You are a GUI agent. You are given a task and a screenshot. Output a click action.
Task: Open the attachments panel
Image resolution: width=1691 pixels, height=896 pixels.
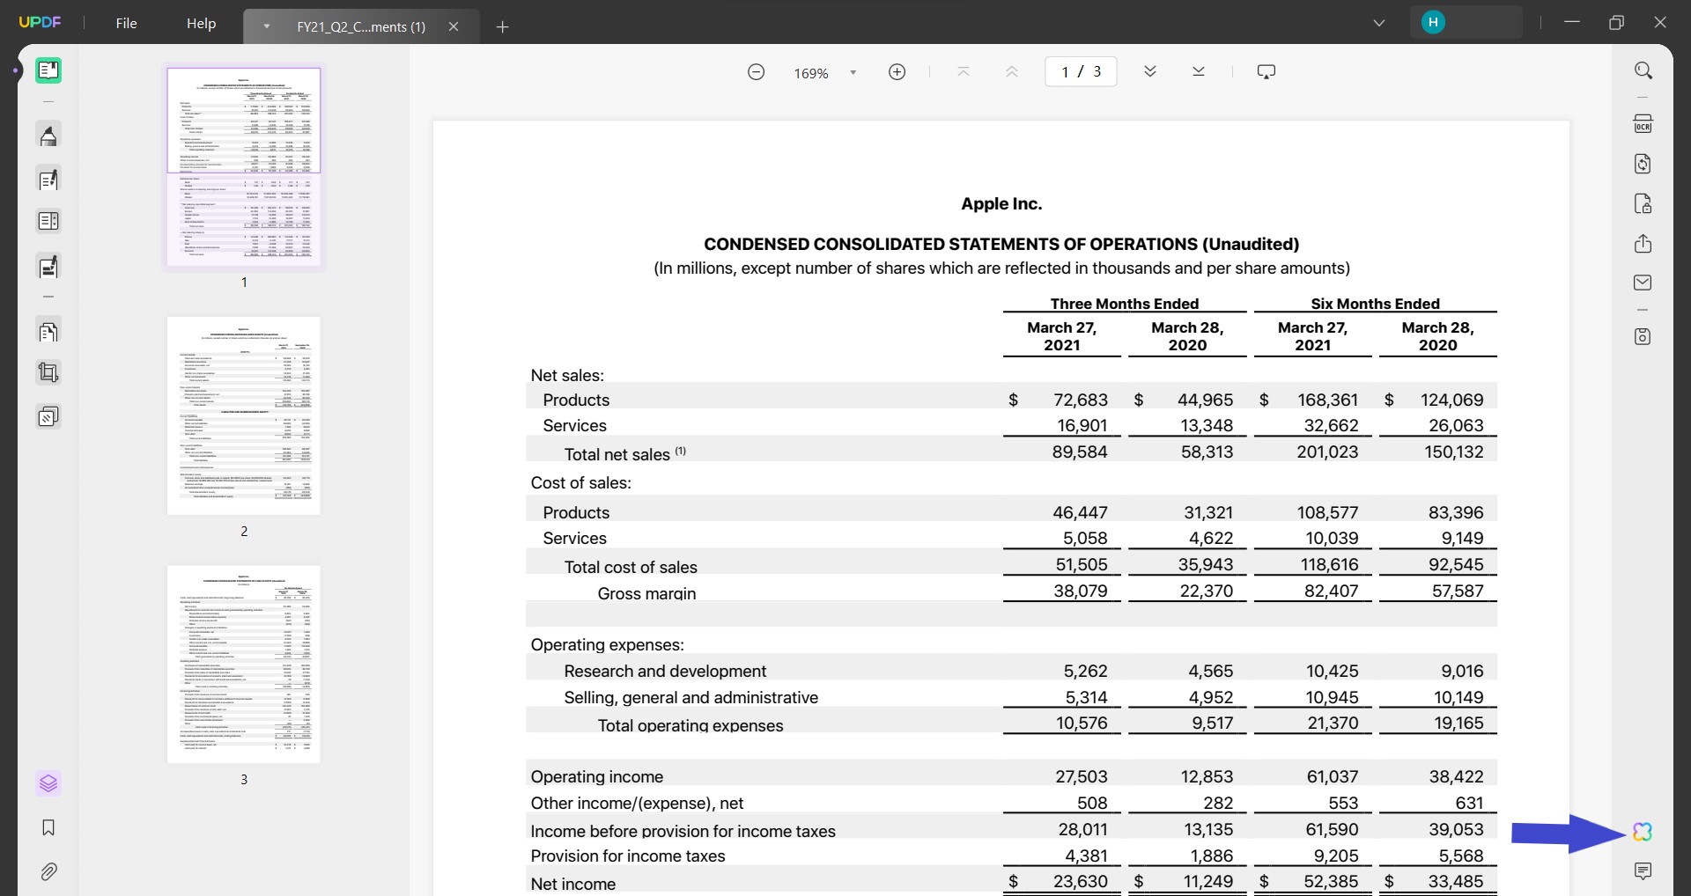point(48,871)
